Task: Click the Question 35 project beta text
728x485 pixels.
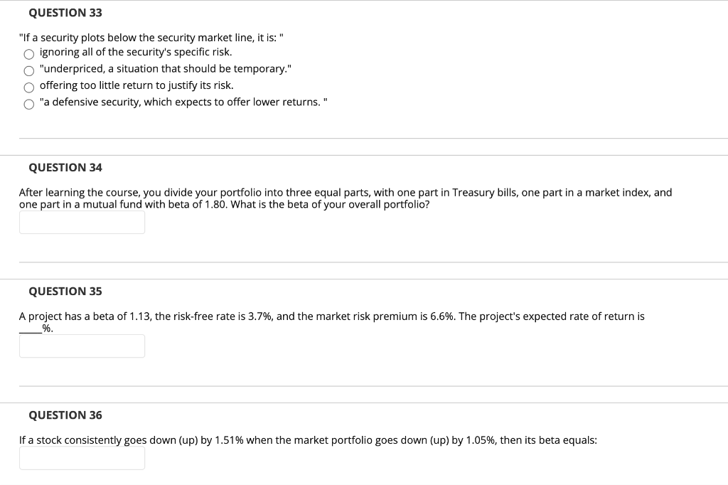Action: click(x=332, y=316)
